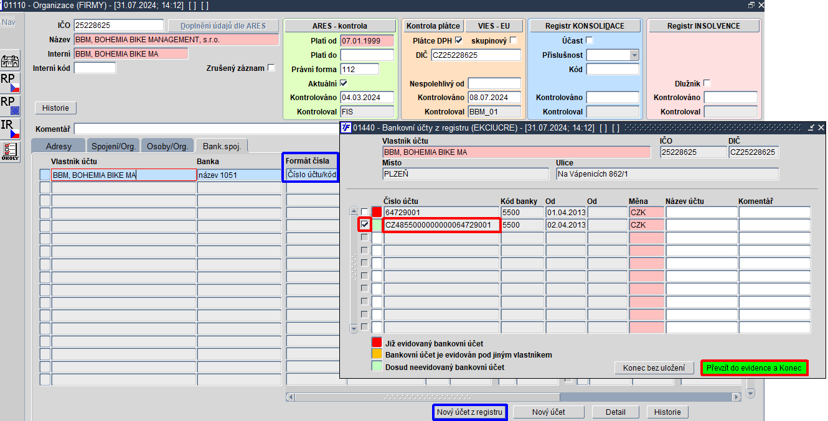Click the Kontrolováno date 04.03.2024
The width and height of the screenshot is (828, 421).
[367, 98]
